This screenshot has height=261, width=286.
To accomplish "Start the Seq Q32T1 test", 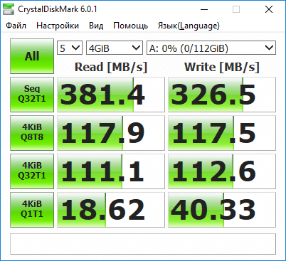I will [x=32, y=95].
